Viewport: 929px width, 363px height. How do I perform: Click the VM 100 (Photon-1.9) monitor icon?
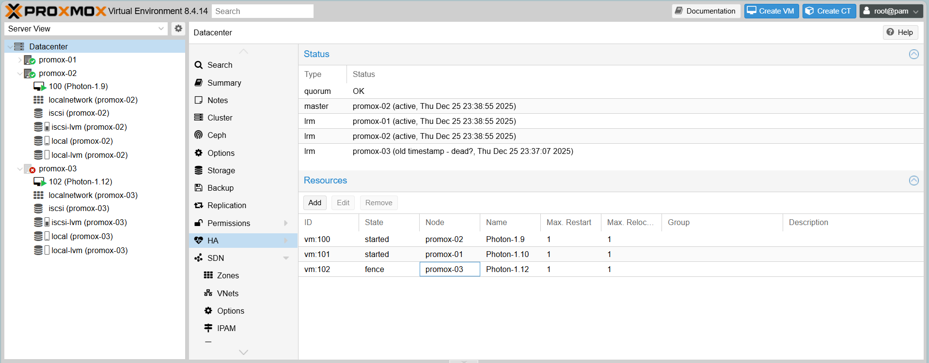pos(39,87)
